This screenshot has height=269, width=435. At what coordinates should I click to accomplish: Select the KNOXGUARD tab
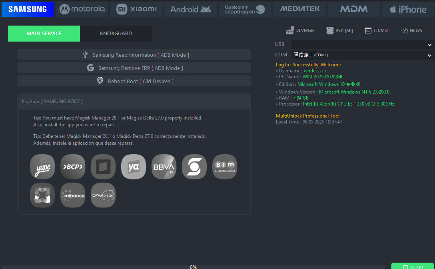tap(116, 34)
